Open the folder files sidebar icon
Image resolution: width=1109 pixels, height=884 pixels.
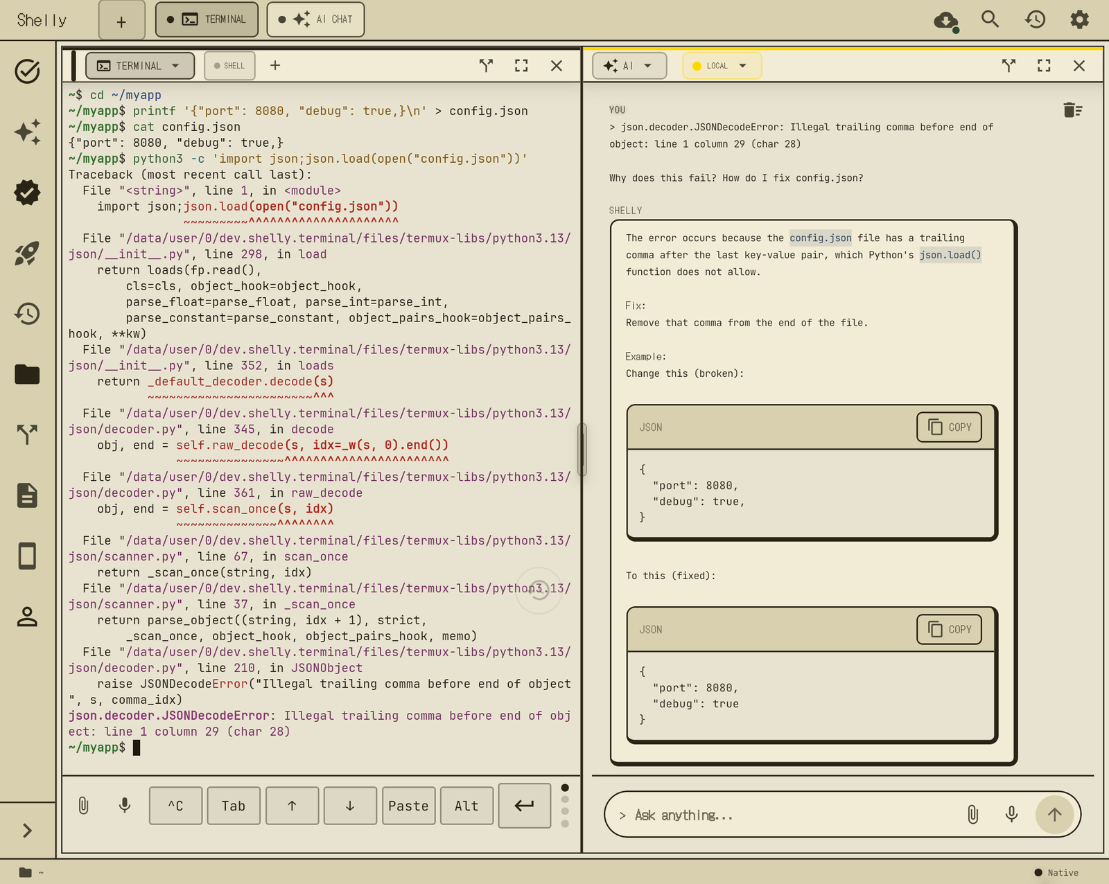pyautogui.click(x=27, y=374)
